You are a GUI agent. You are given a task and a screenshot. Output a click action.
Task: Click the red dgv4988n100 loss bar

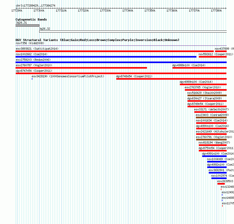pyautogui.click(x=200, y=68)
